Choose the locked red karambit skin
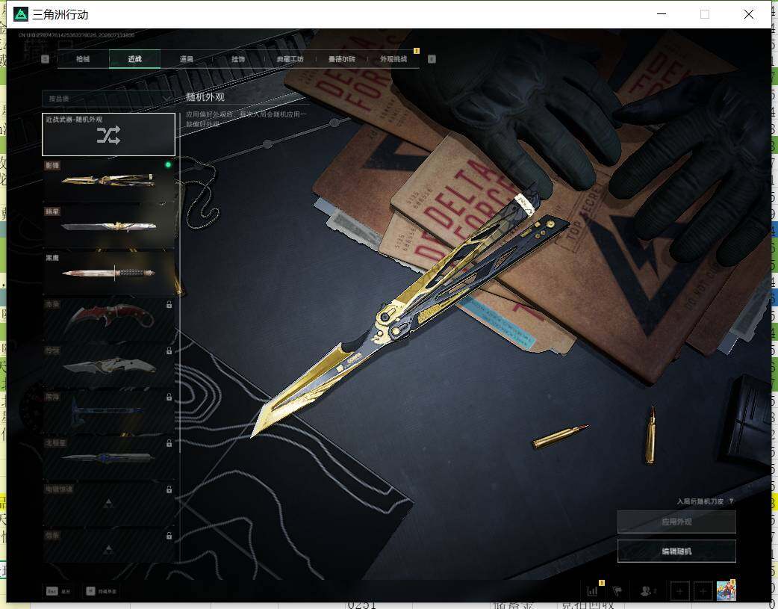Viewport: 778px width, 609px height. (109, 318)
